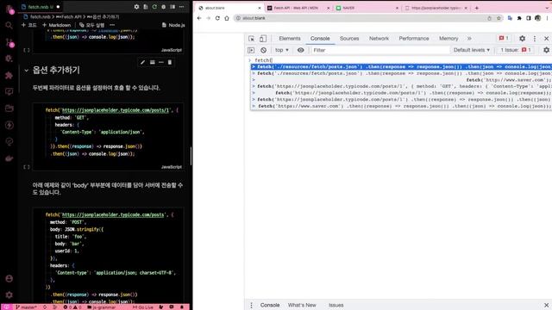Screen dimensions: 552x310
Task: Open console settings gear beside issues counter
Action: click(546, 50)
